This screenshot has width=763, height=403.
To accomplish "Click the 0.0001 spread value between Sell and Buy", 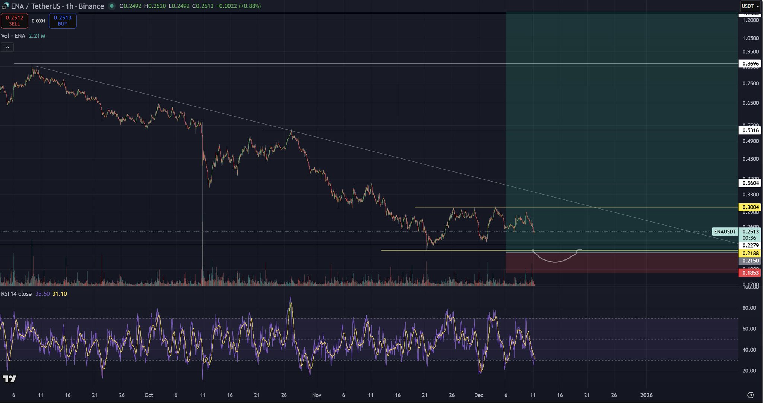I will [x=38, y=21].
